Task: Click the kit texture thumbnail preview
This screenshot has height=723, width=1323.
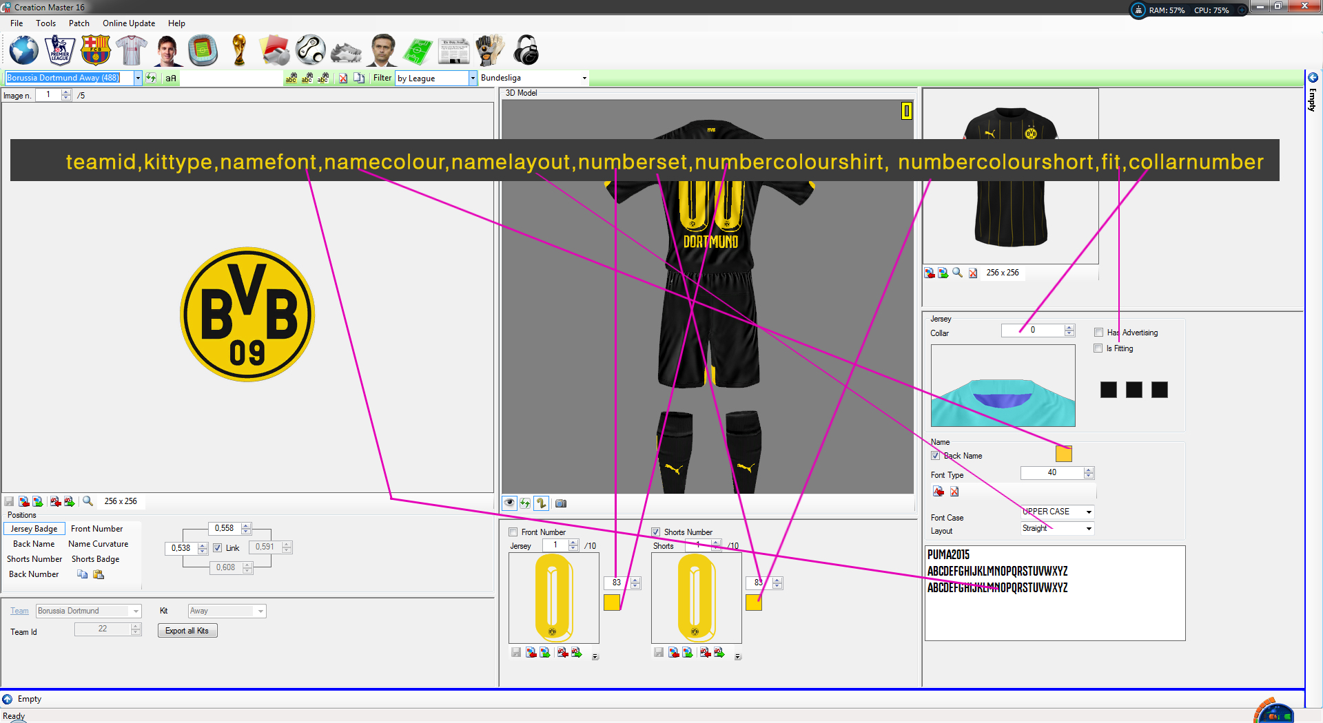Action: (1010, 176)
